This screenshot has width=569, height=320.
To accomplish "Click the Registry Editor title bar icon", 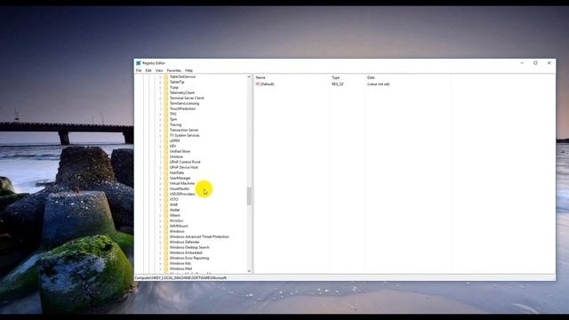I will tap(139, 63).
